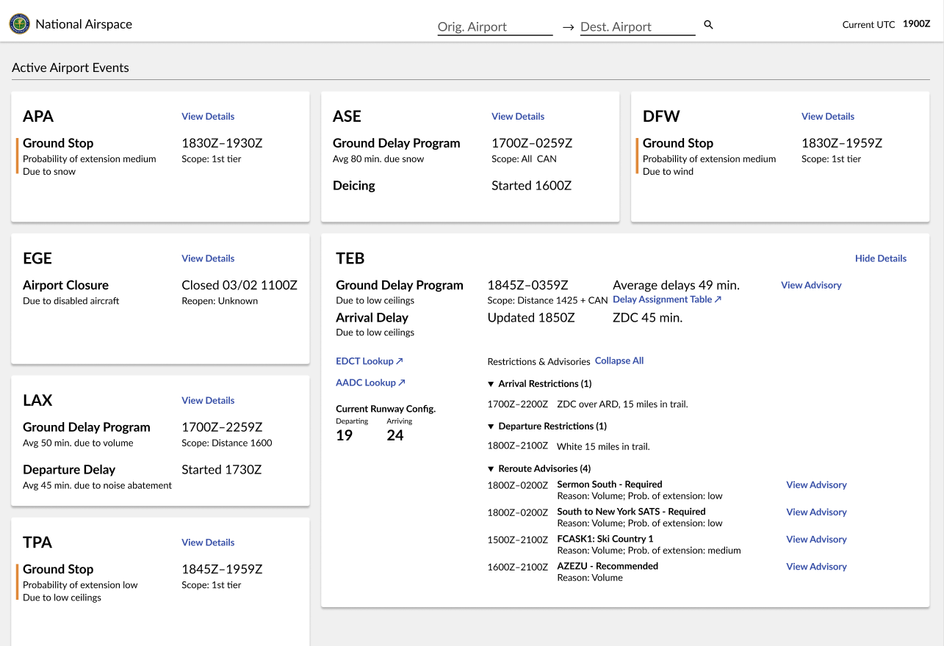Click the DFW airport code heading
This screenshot has height=646, width=944.
click(661, 116)
